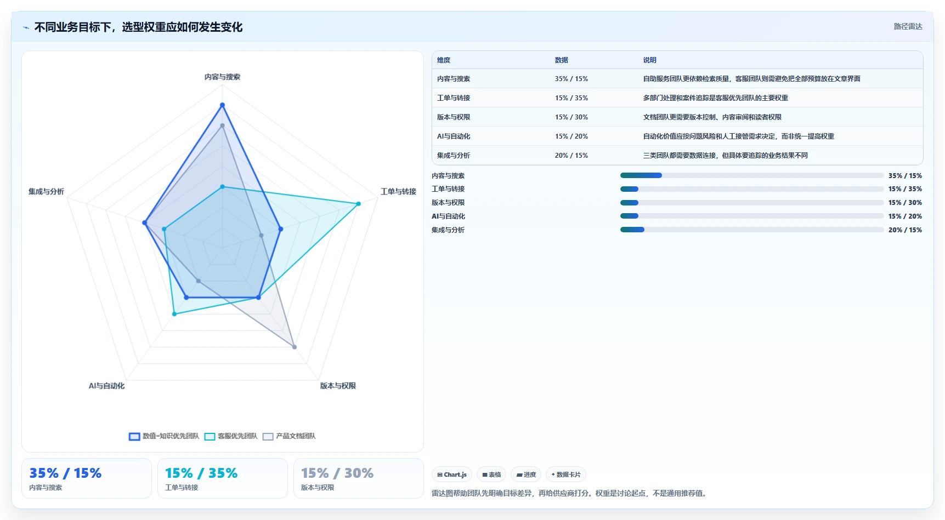Click the 内容与搜索 radar axis label
945x520 pixels.
[222, 77]
